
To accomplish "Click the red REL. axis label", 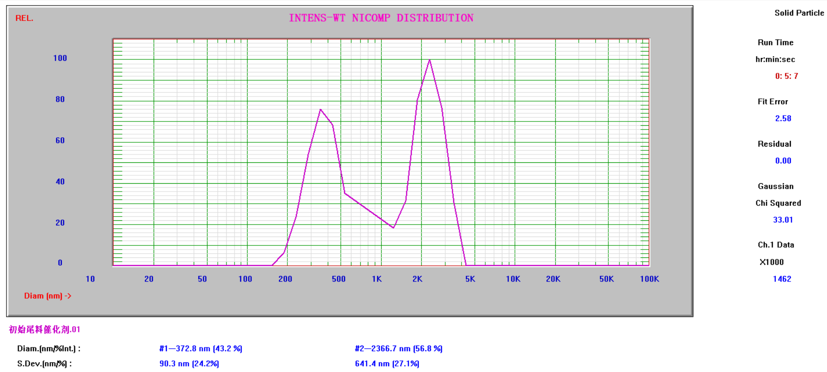I will [x=24, y=18].
